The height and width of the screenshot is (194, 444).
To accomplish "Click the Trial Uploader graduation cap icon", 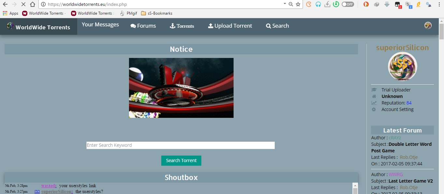I will [374, 90].
